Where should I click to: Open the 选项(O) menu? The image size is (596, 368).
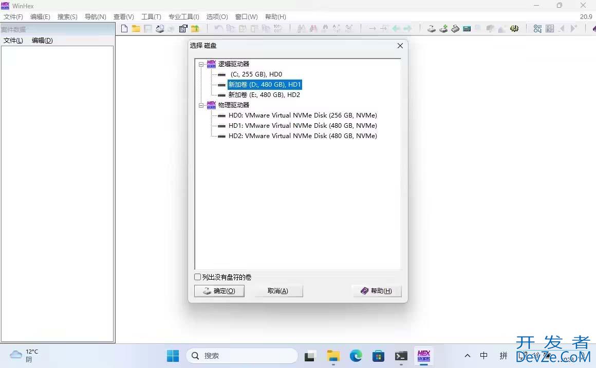click(x=217, y=17)
